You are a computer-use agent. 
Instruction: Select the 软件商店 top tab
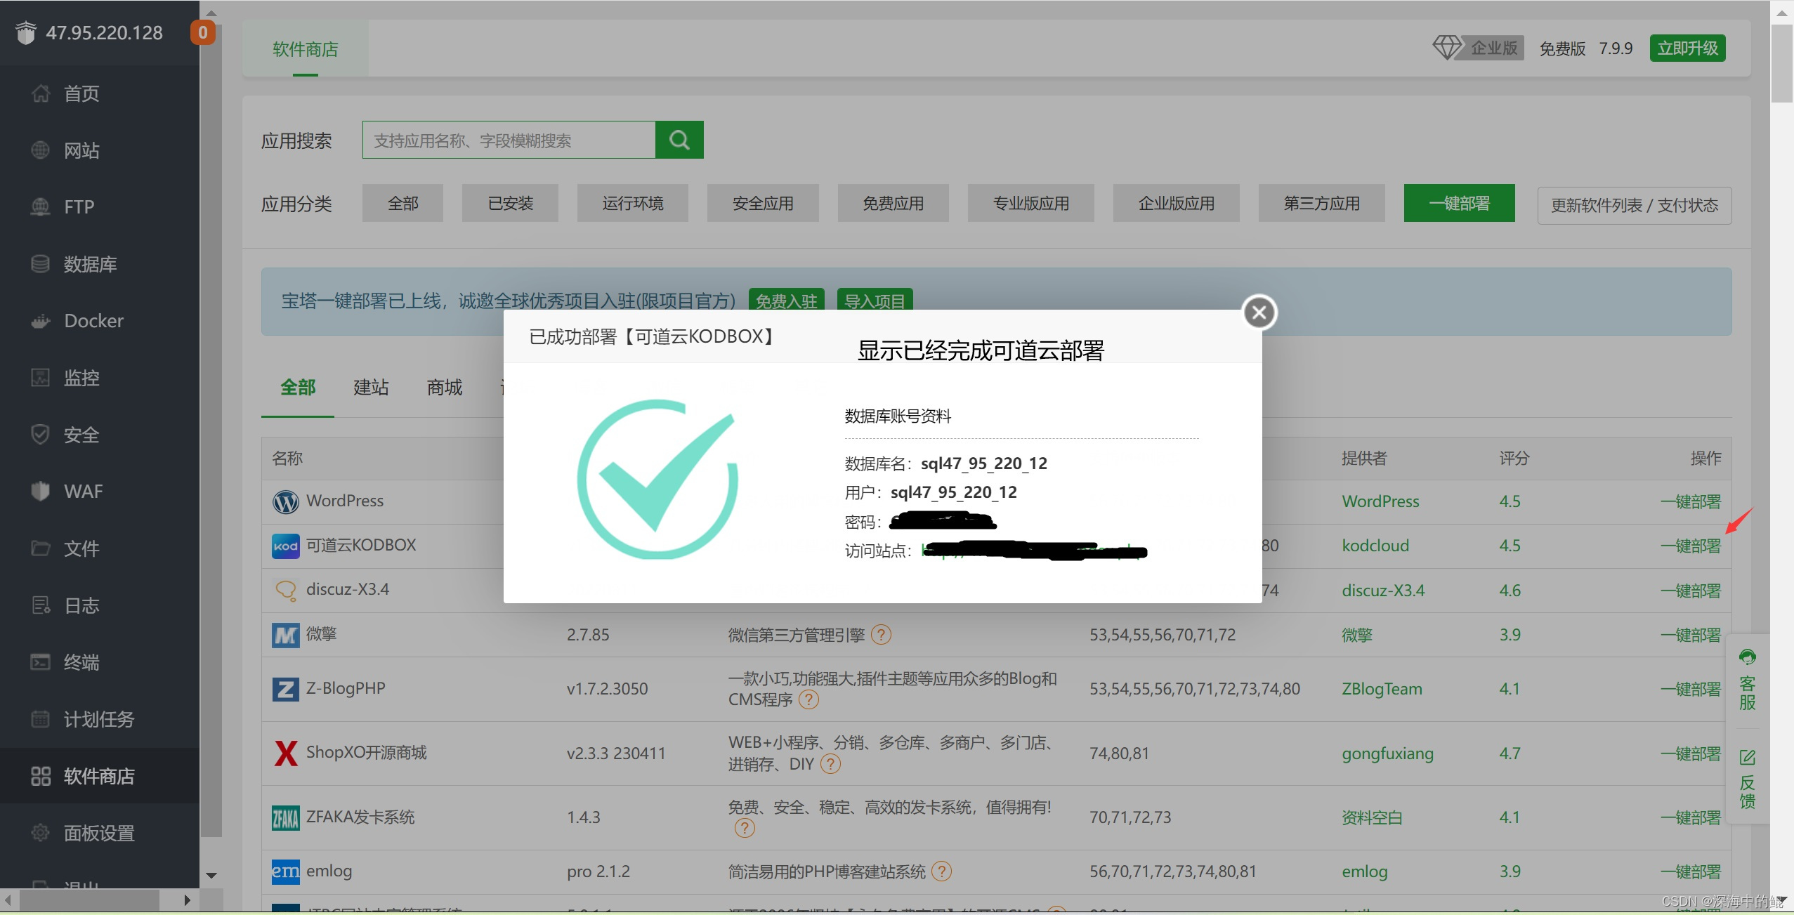[305, 49]
